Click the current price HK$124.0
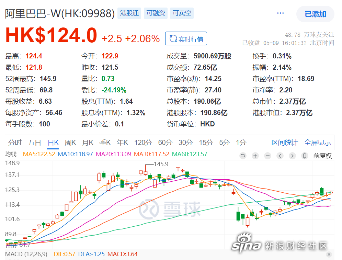 pos(51,35)
